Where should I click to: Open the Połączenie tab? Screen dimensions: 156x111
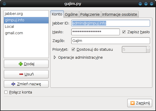pos(90,14)
